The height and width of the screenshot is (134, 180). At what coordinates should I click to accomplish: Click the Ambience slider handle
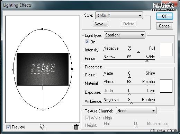point(131,103)
